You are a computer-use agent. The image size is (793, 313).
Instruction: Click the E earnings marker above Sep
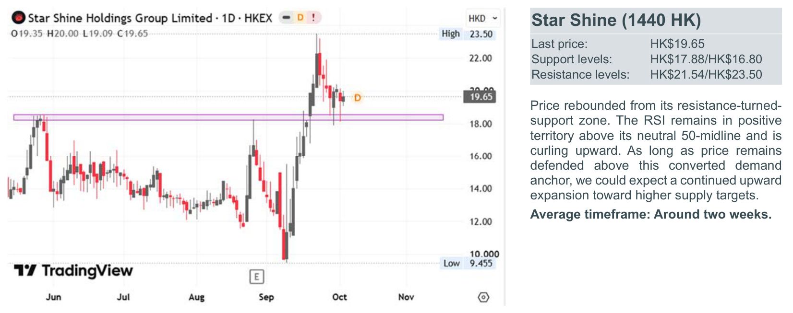click(x=256, y=277)
